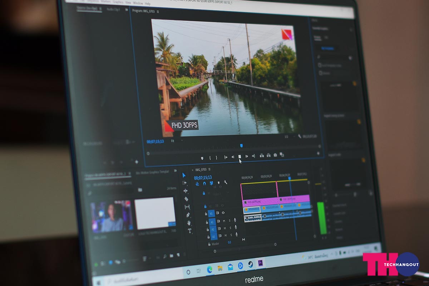Open Comparison View in Program monitor

click(x=282, y=155)
